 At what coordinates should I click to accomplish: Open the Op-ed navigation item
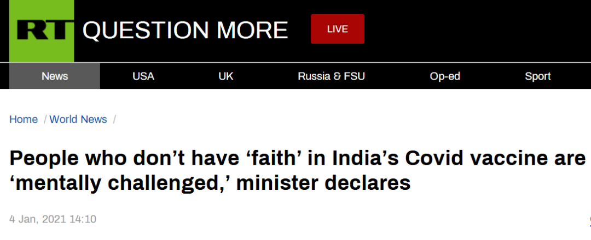[x=444, y=76]
